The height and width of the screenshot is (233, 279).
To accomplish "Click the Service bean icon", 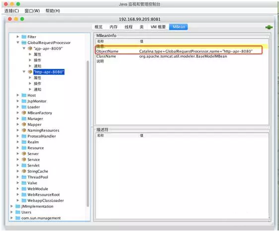I will (24, 159).
